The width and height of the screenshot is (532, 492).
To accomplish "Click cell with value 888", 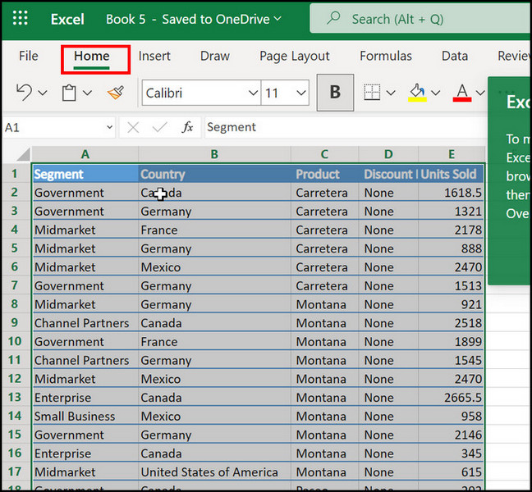I will pos(452,248).
